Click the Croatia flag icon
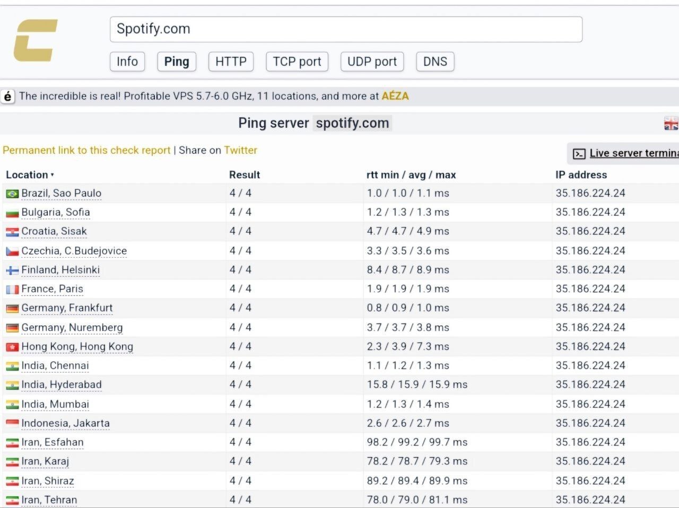This screenshot has width=679, height=508. [x=12, y=232]
